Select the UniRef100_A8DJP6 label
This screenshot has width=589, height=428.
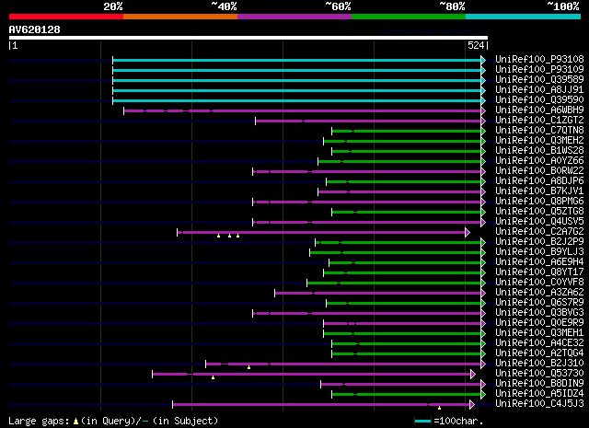[x=539, y=181]
